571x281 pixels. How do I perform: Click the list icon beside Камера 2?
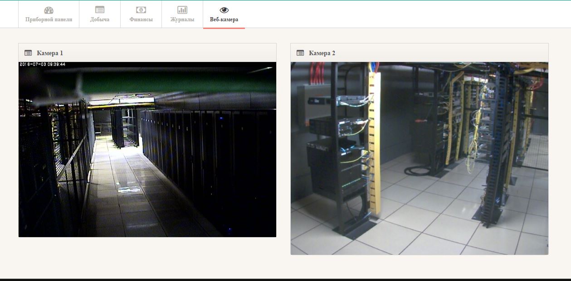tap(300, 53)
